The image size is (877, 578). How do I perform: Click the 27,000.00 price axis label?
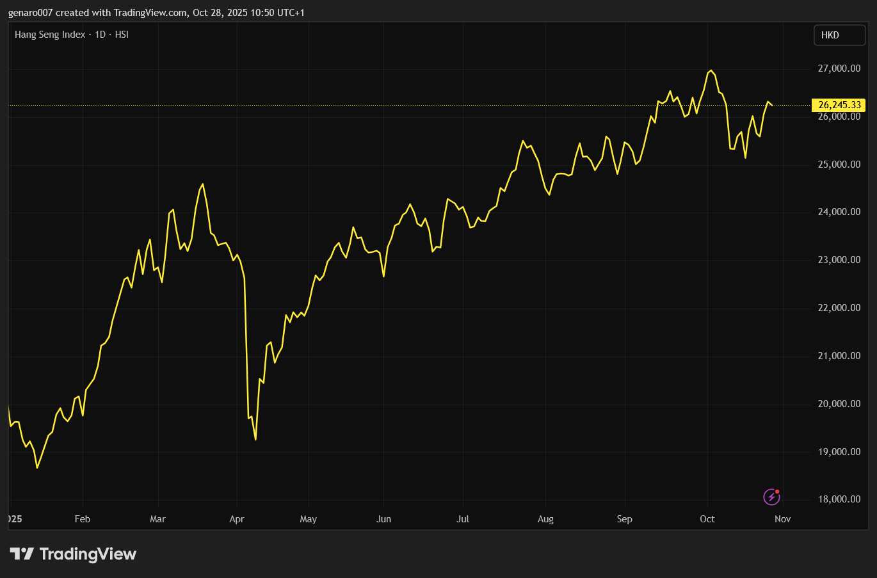click(839, 68)
